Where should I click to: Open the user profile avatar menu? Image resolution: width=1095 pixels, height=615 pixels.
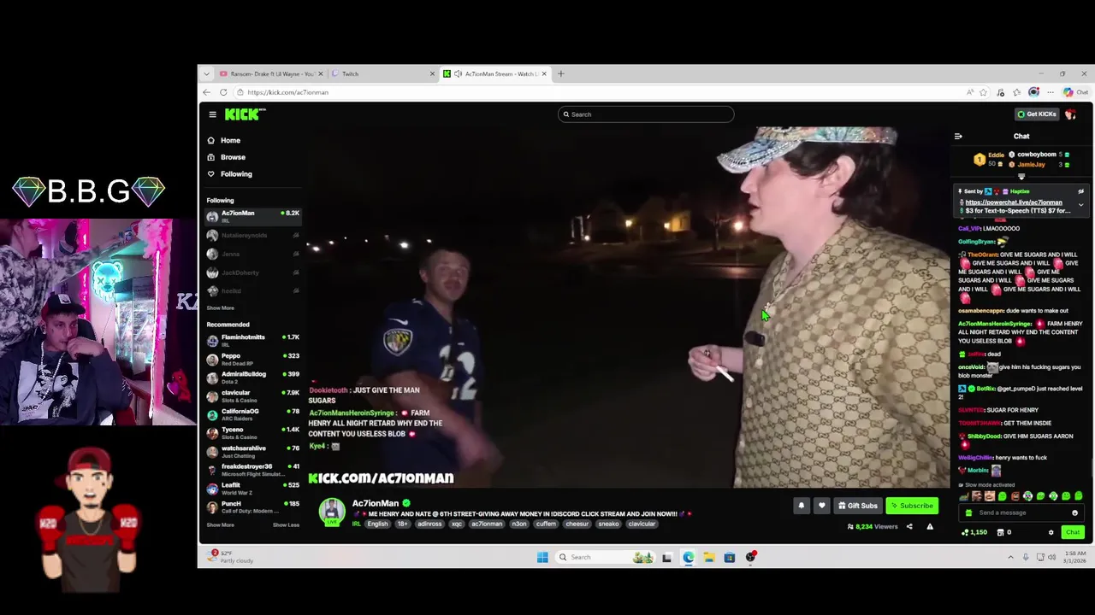[1070, 114]
